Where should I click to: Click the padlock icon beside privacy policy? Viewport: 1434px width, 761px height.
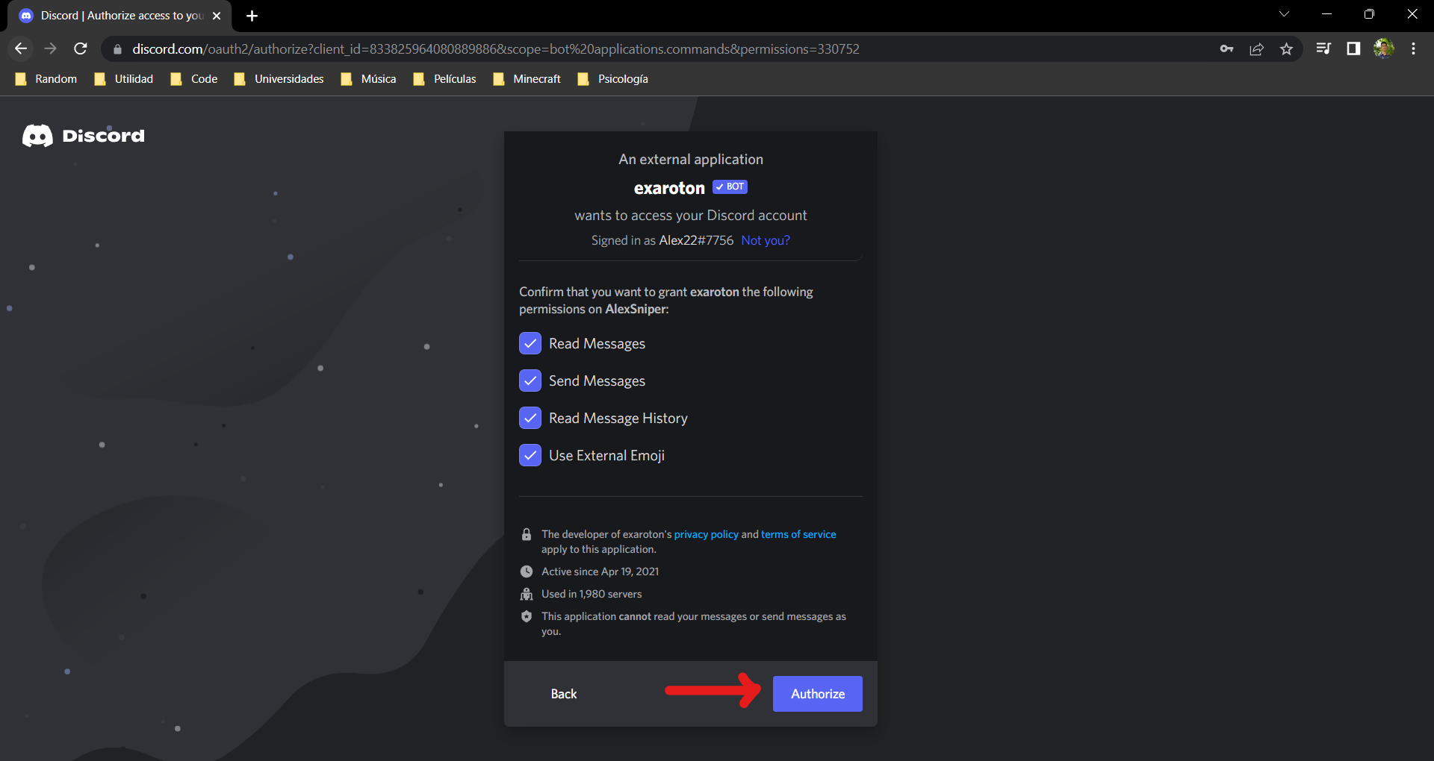(x=527, y=534)
